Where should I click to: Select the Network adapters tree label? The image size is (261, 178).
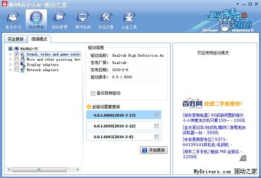pyautogui.click(x=43, y=70)
